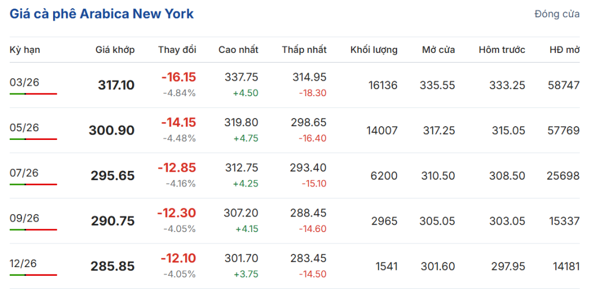This screenshot has width=591, height=289.
Task: Click the "Cao nhất" column header
Action: (x=238, y=50)
